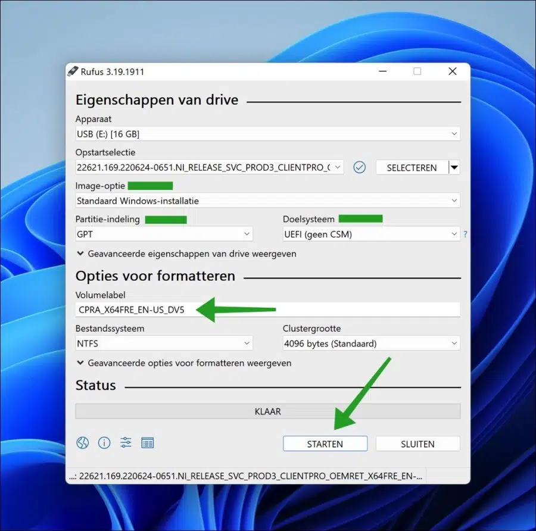This screenshot has width=536, height=531.
Task: Click the Volumelabel text field
Action: pos(267,310)
